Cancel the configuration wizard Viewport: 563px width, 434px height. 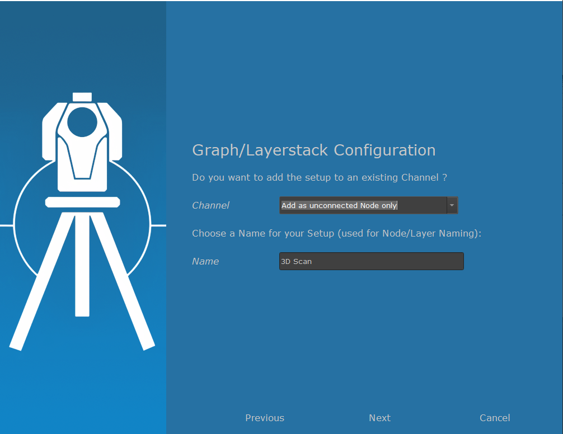click(495, 418)
